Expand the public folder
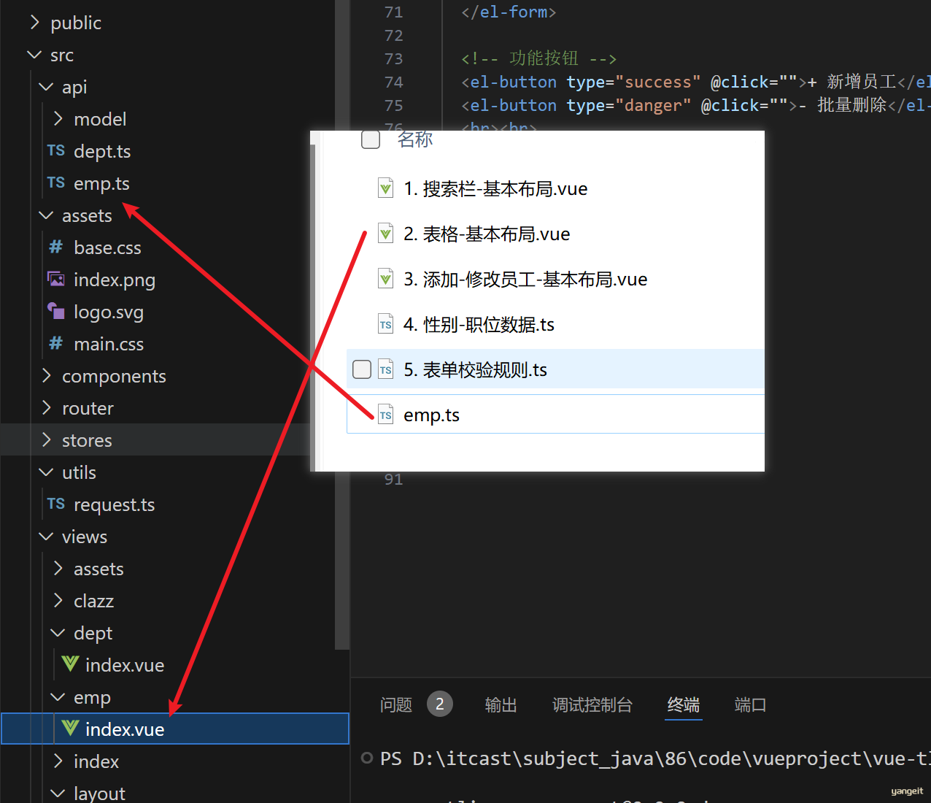This screenshot has width=931, height=803. (x=34, y=23)
